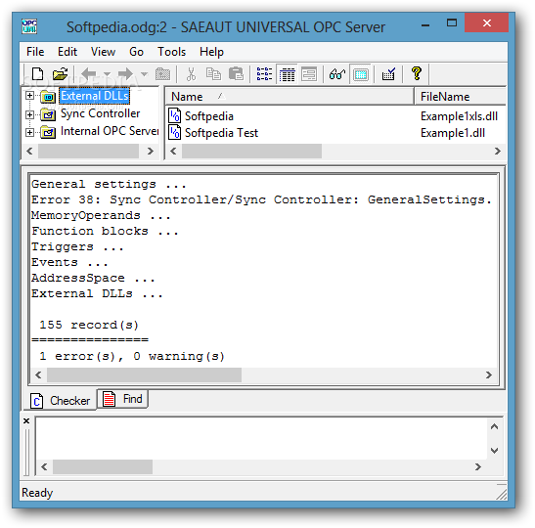The image size is (535, 528).
Task: Click the External DLLs folder icon
Action: 48,97
